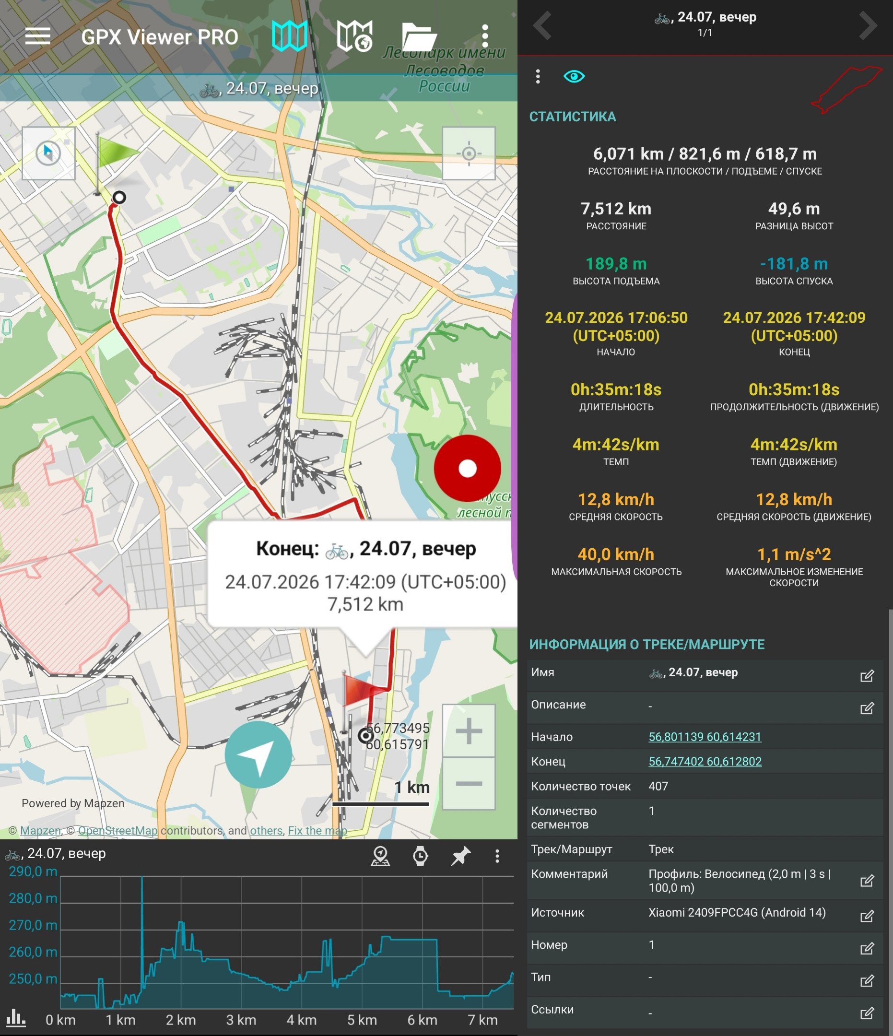Open the track details three-dot menu
Viewport: 893px width, 1036px height.
[538, 76]
